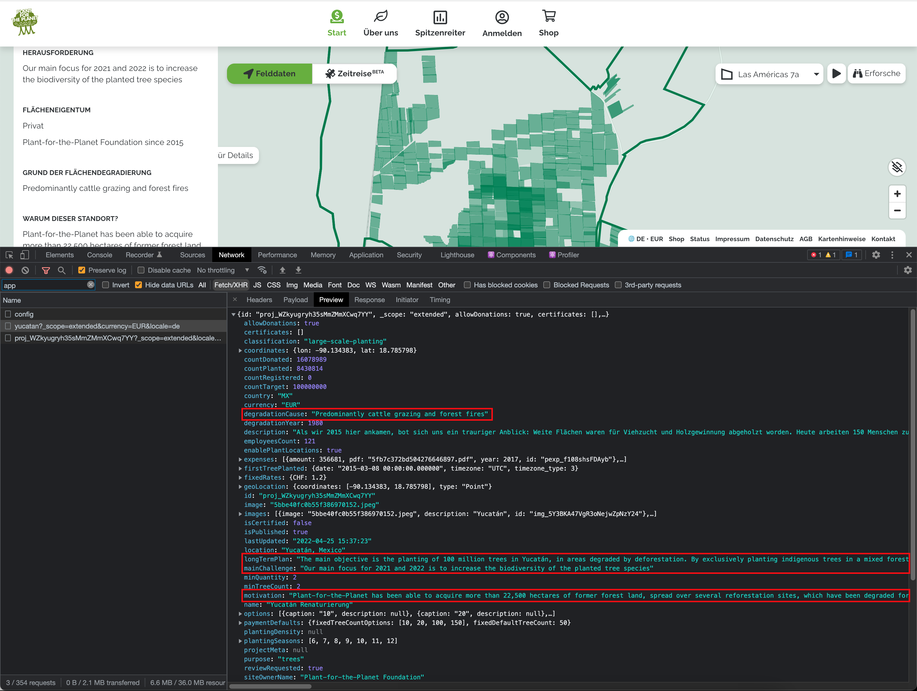
Task: Filter requests by Fetch/XHR
Action: 231,285
